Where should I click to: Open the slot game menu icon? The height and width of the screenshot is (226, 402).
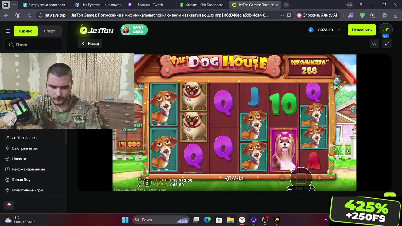pyautogui.click(x=139, y=179)
